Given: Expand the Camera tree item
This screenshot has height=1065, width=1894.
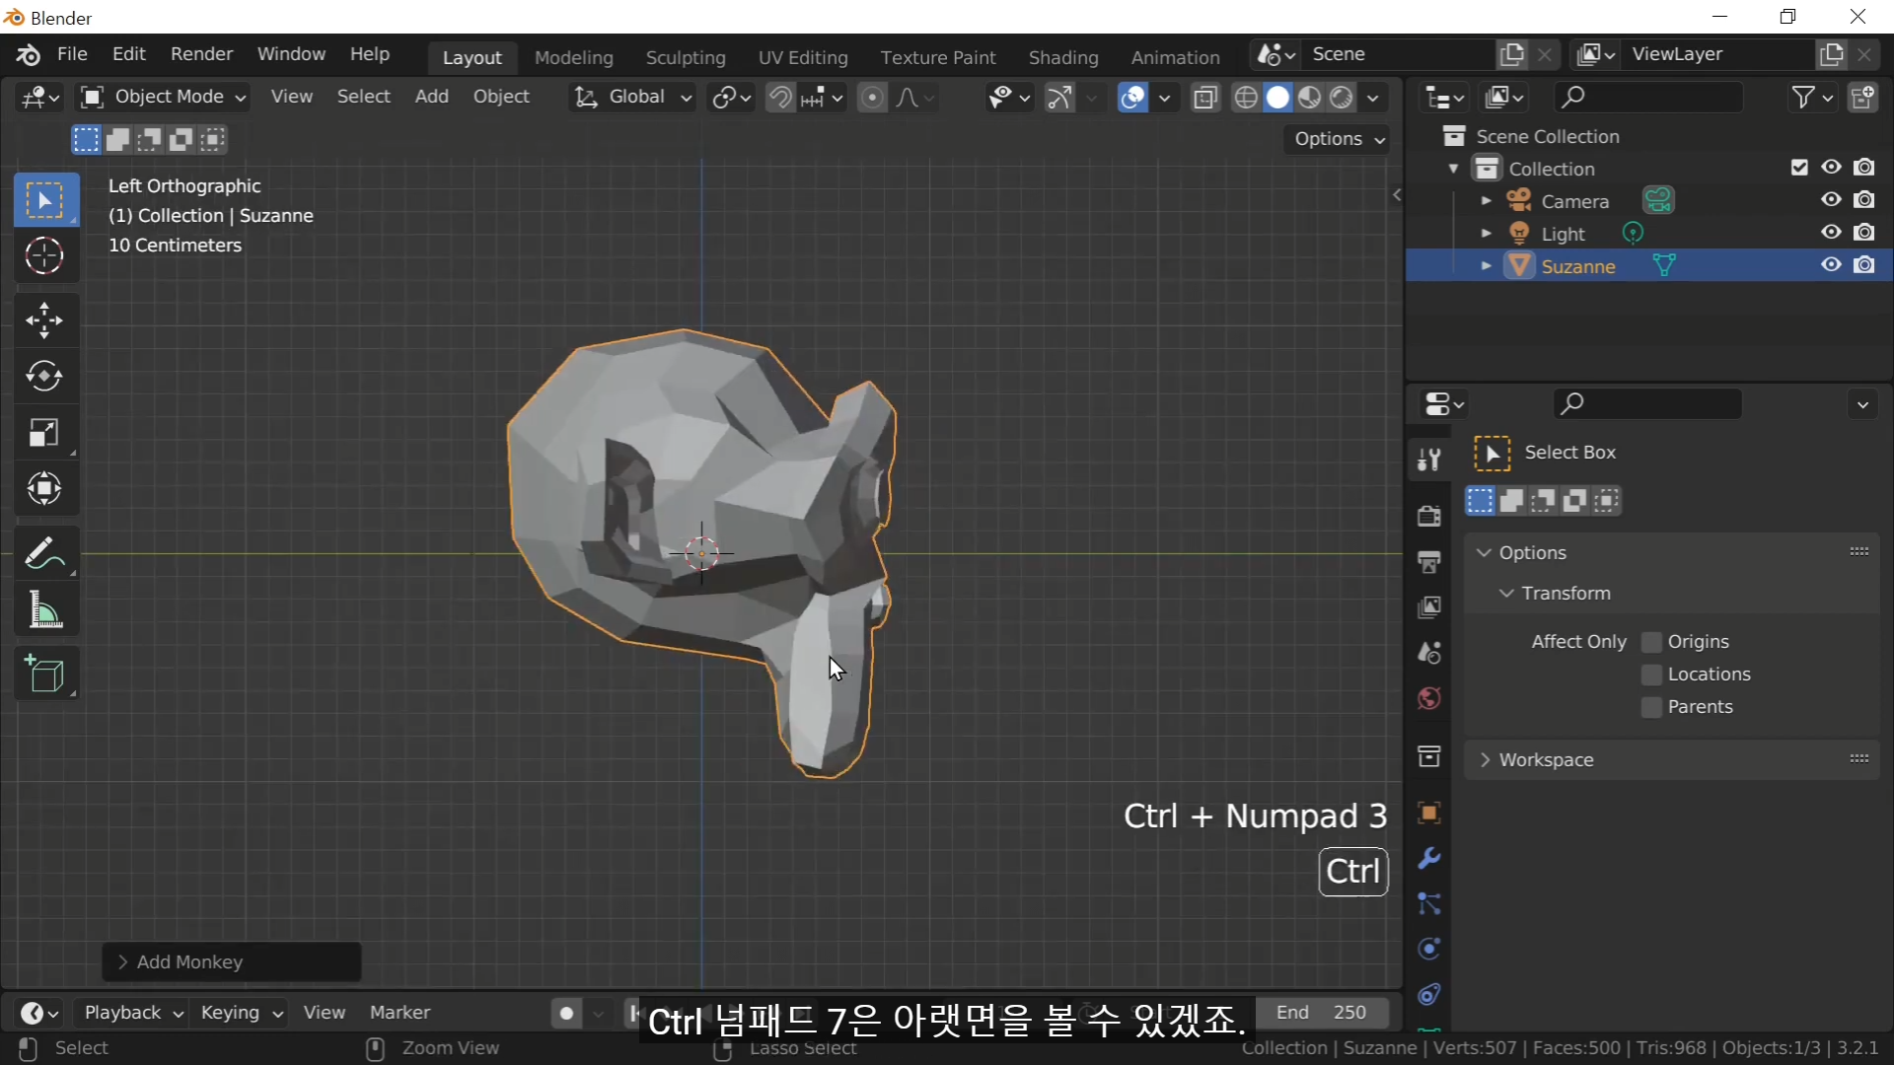Looking at the screenshot, I should point(1486,201).
